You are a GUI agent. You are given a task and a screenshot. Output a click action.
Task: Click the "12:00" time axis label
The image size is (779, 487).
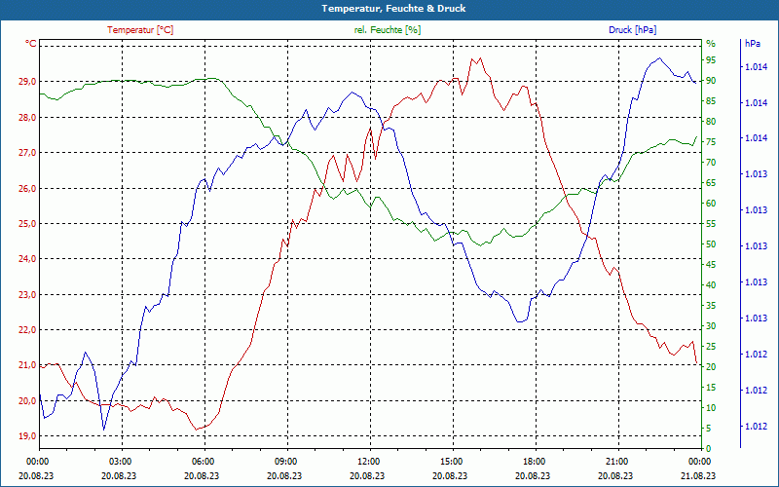point(371,461)
